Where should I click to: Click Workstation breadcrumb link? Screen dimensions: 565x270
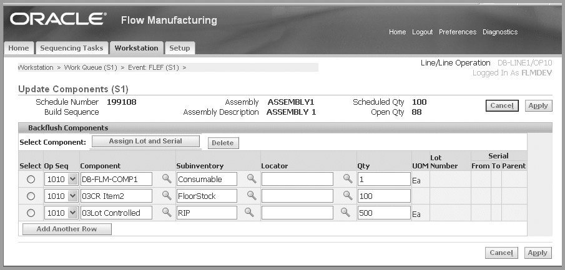(x=36, y=68)
